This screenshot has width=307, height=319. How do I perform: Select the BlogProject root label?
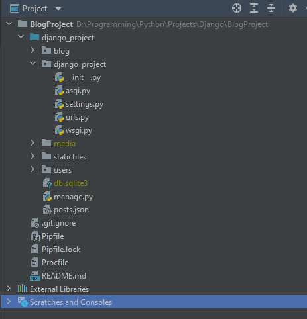51,24
